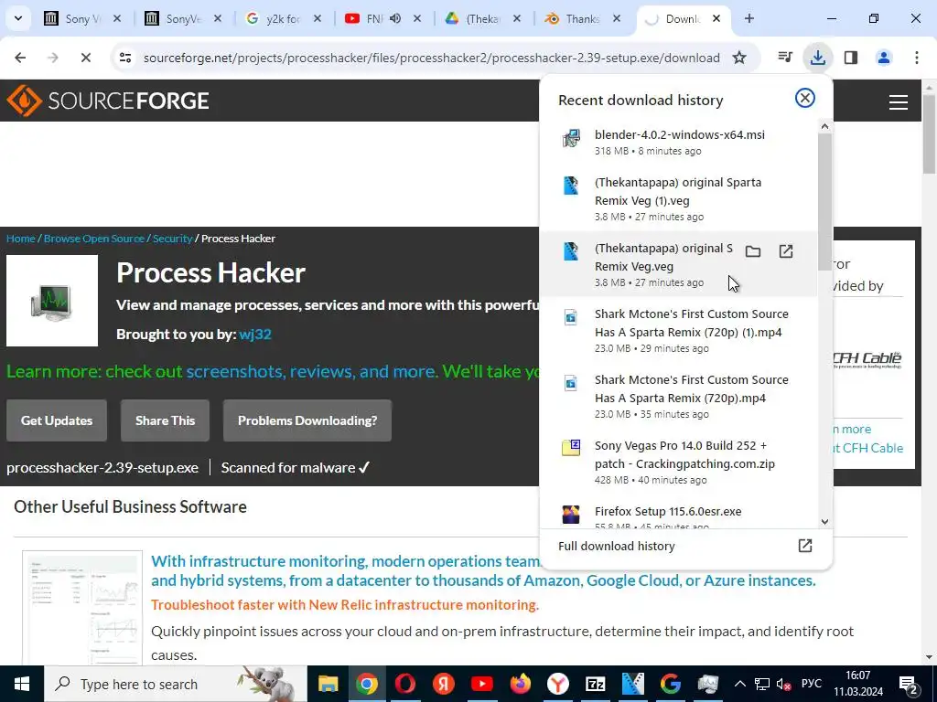Image resolution: width=937 pixels, height=702 pixels.
Task: Open Chrome profile avatar icon
Action: (x=884, y=58)
